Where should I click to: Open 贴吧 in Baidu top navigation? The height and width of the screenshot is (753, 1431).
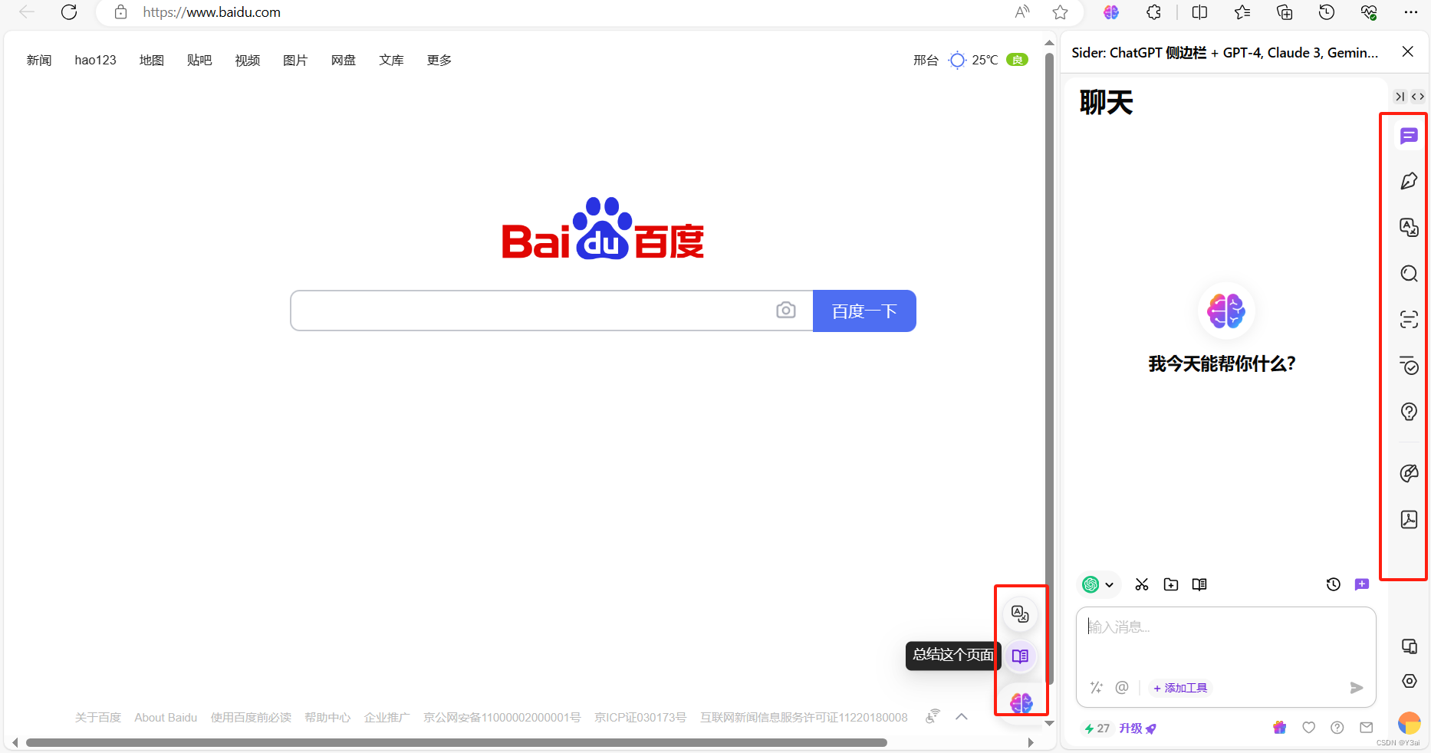tap(199, 60)
